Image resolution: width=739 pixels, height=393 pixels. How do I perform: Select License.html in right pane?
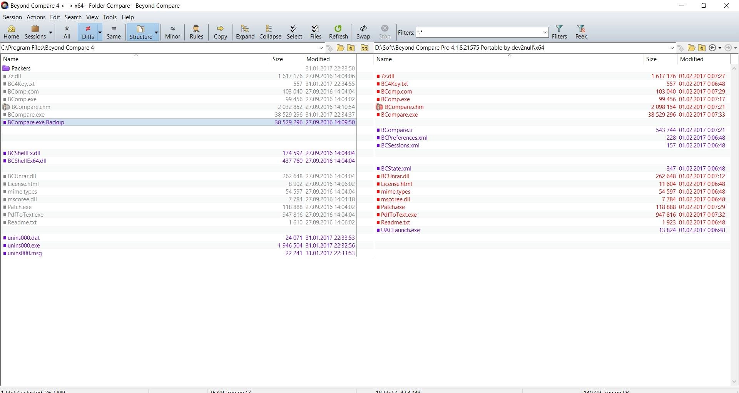click(x=552, y=184)
